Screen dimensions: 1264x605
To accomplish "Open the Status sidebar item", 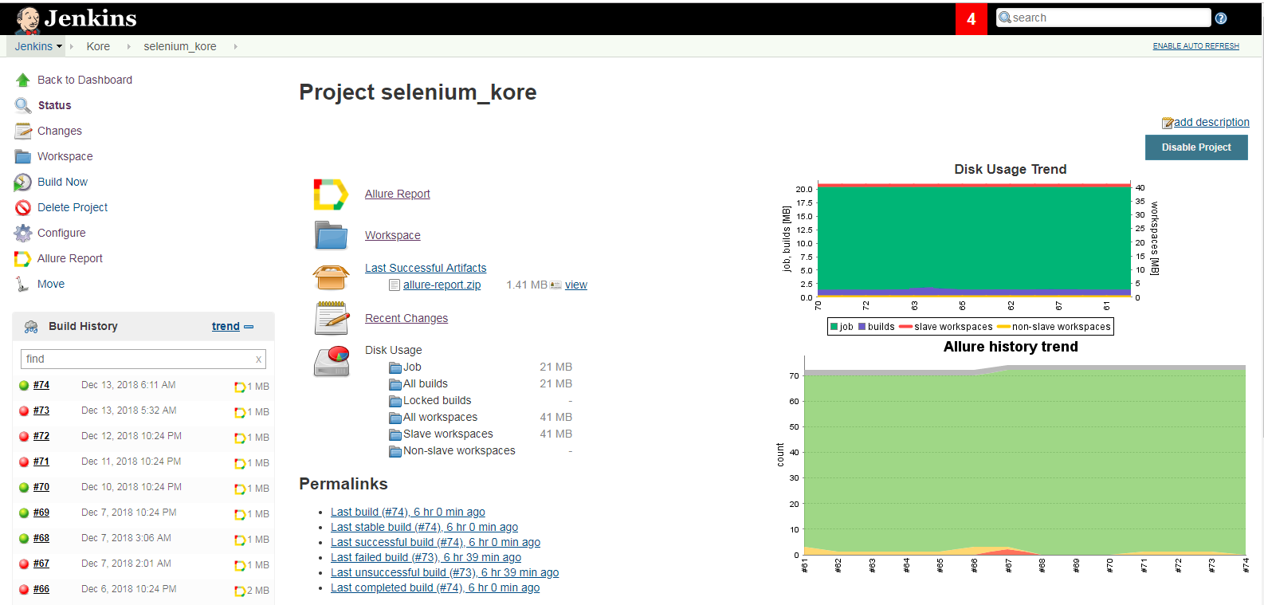I will (x=54, y=105).
